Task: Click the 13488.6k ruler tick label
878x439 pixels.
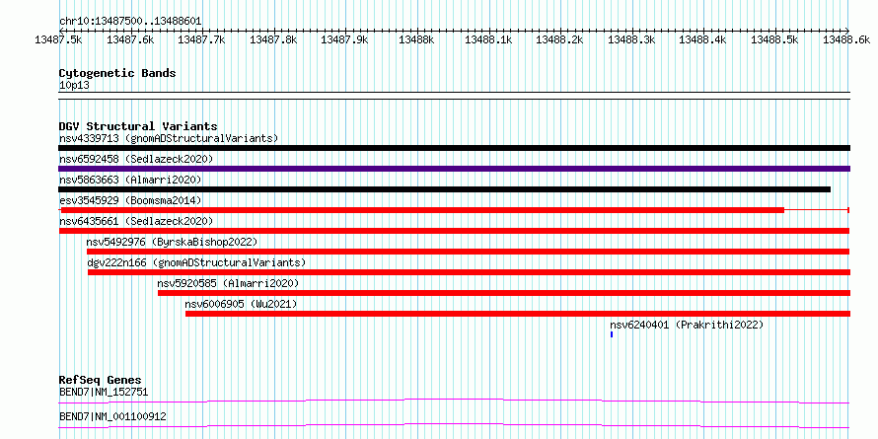Action: click(x=846, y=39)
